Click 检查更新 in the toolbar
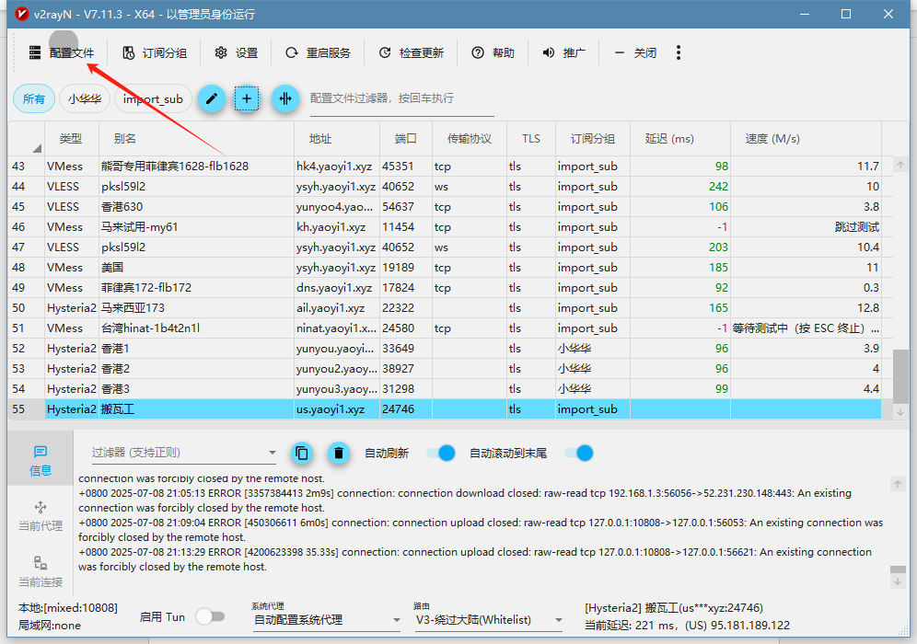 [411, 53]
